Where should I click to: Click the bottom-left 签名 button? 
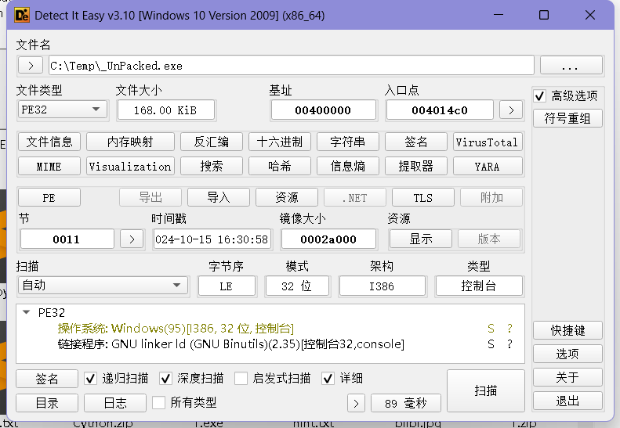click(x=47, y=379)
